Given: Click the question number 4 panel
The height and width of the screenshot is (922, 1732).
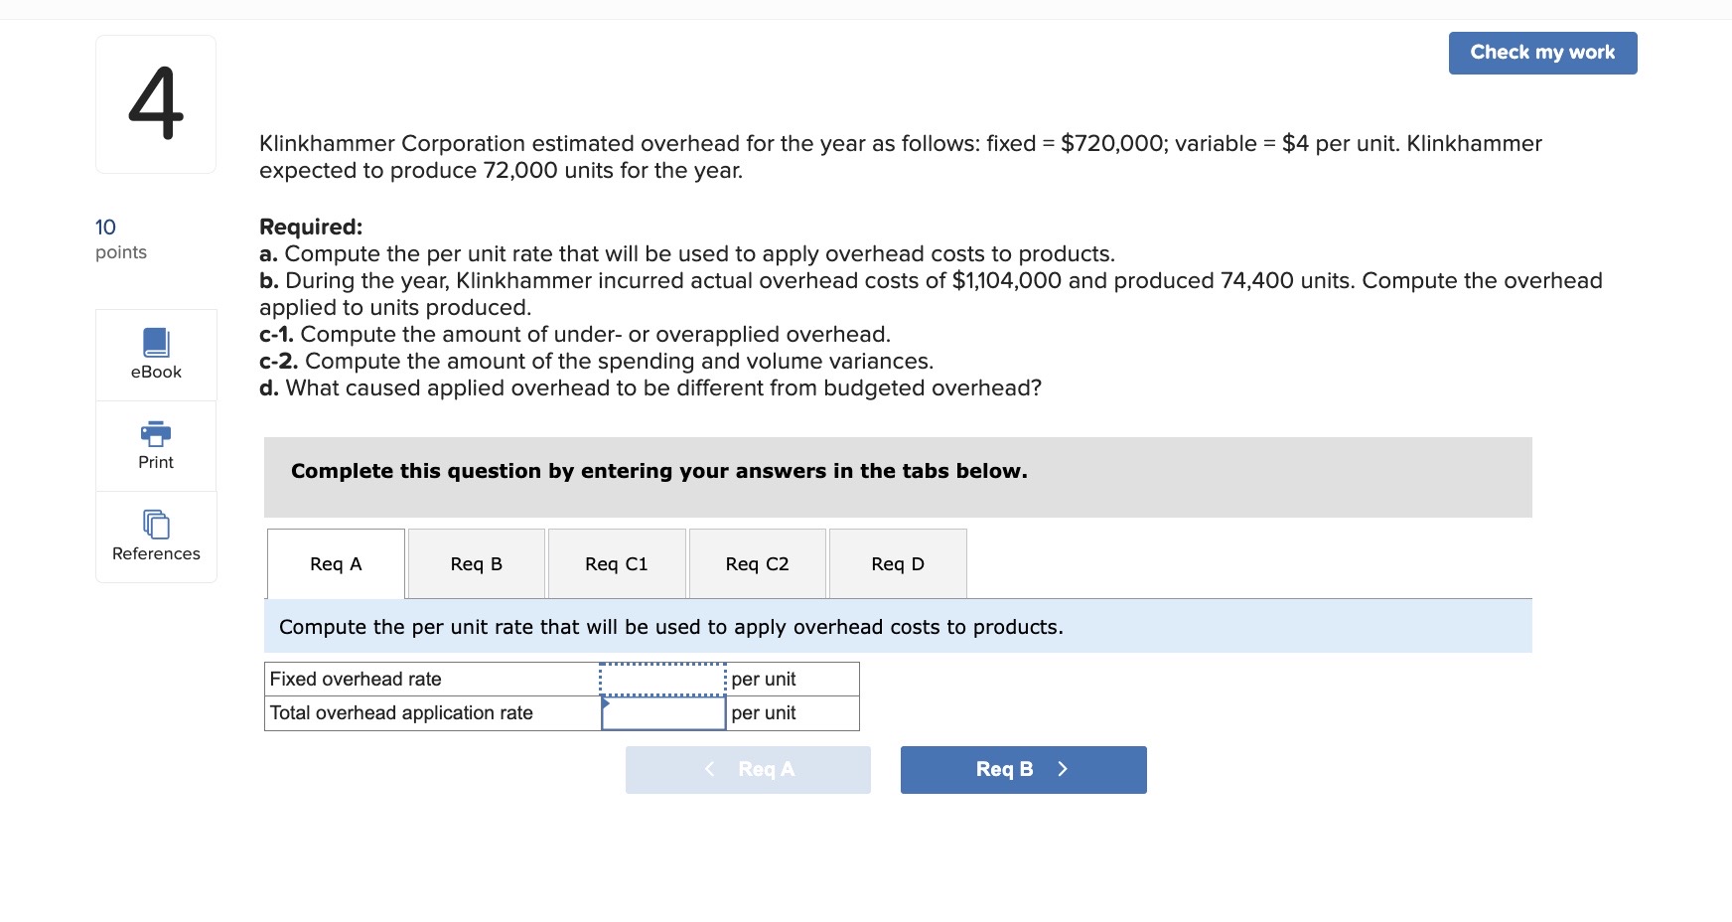Looking at the screenshot, I should pyautogui.click(x=155, y=103).
